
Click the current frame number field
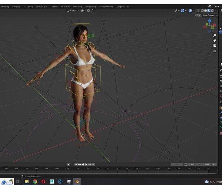click(x=177, y=164)
